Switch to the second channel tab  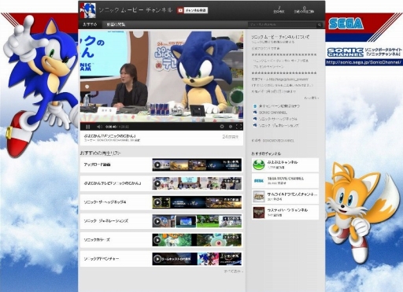(116, 24)
